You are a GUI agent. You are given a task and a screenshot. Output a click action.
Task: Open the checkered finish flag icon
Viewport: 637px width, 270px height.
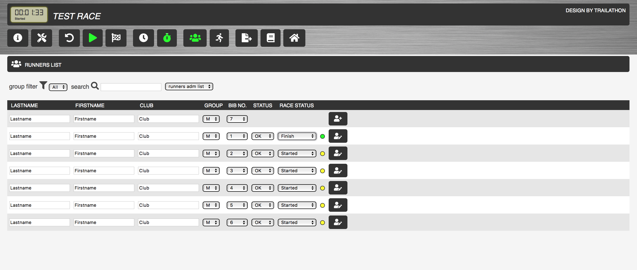[x=116, y=38]
